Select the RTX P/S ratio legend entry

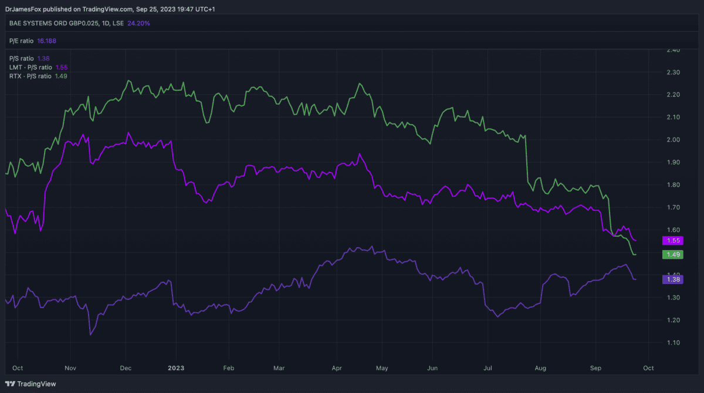click(31, 76)
